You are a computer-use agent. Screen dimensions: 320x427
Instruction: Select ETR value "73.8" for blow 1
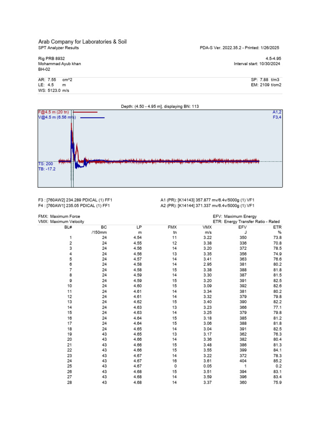[x=277, y=238]
